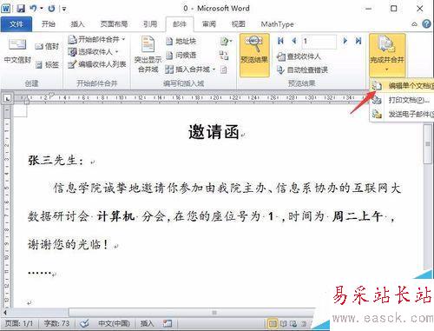434x331 pixels.
Task: Switch to the 开始 (Home) tab
Action: point(49,24)
